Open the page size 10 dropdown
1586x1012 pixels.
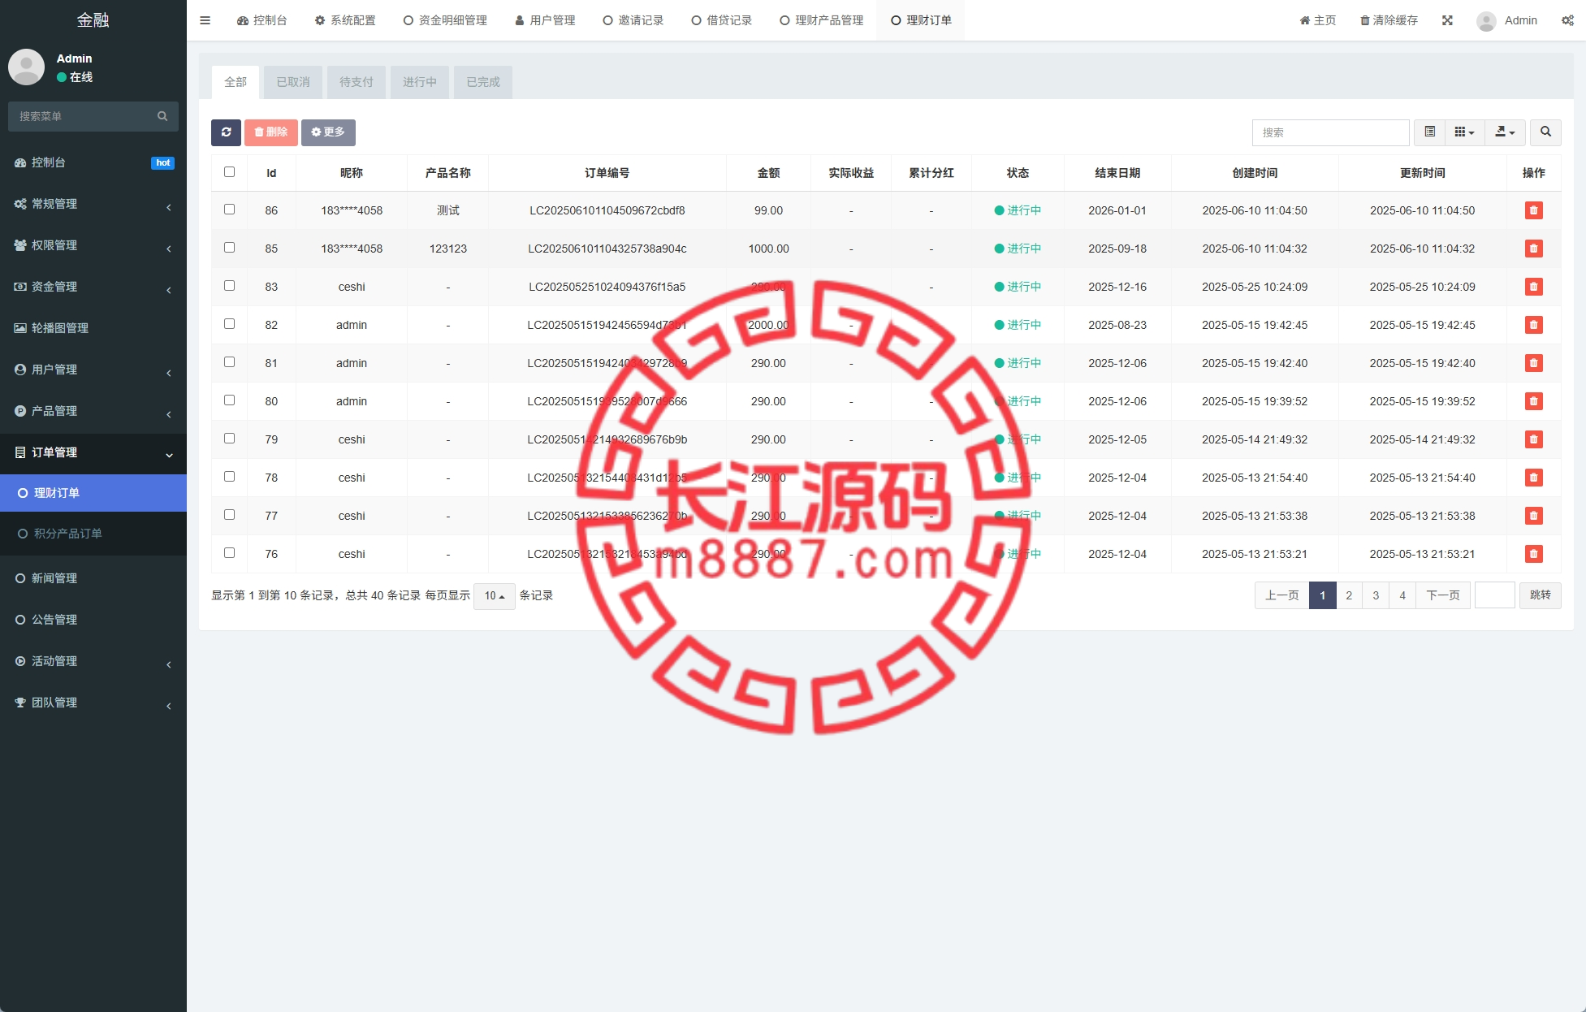click(x=494, y=596)
